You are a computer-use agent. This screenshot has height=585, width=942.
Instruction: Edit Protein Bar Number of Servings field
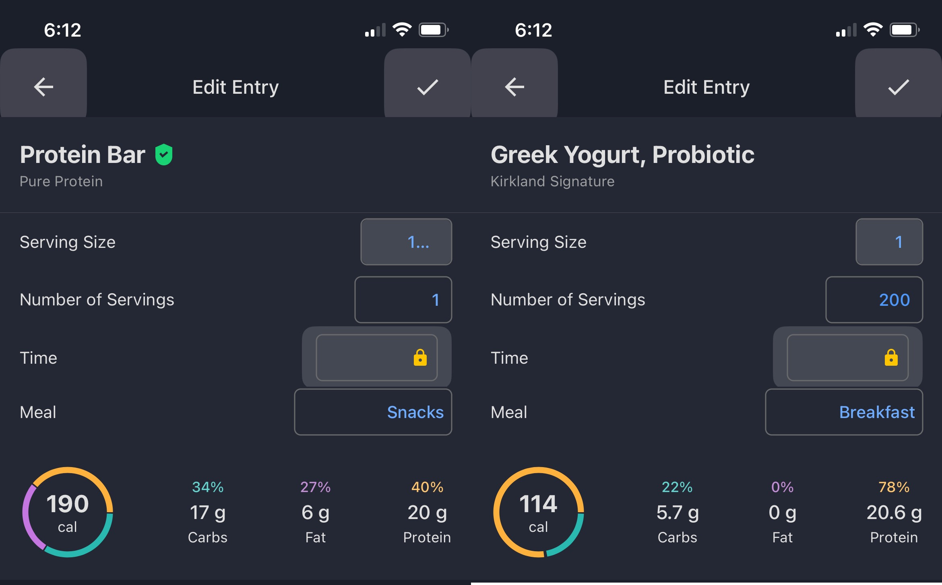click(403, 300)
